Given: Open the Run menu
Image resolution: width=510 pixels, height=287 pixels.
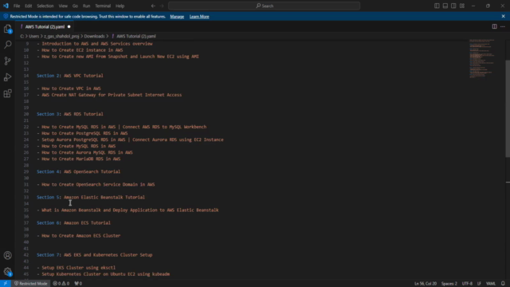Looking at the screenshot, I should (x=86, y=6).
